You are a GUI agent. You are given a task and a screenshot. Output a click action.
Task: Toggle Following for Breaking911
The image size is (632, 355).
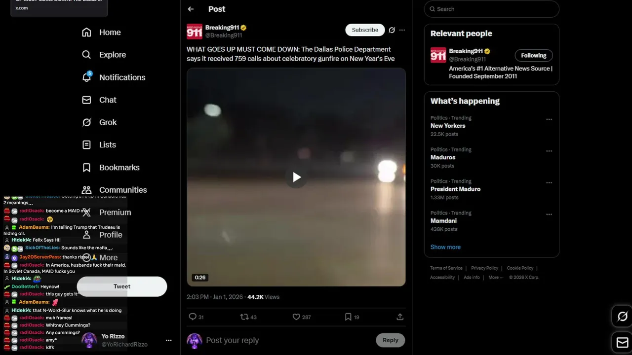click(x=534, y=55)
